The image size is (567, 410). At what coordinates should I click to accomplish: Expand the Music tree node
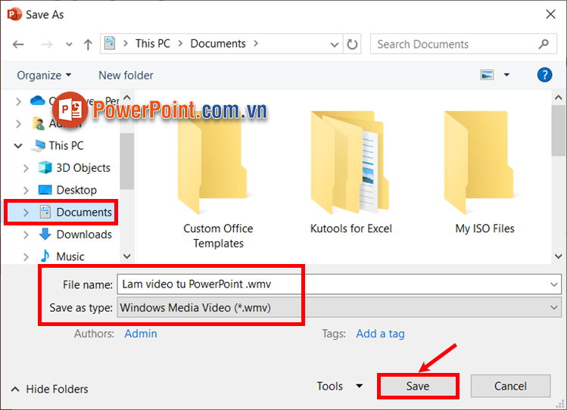[x=26, y=257]
